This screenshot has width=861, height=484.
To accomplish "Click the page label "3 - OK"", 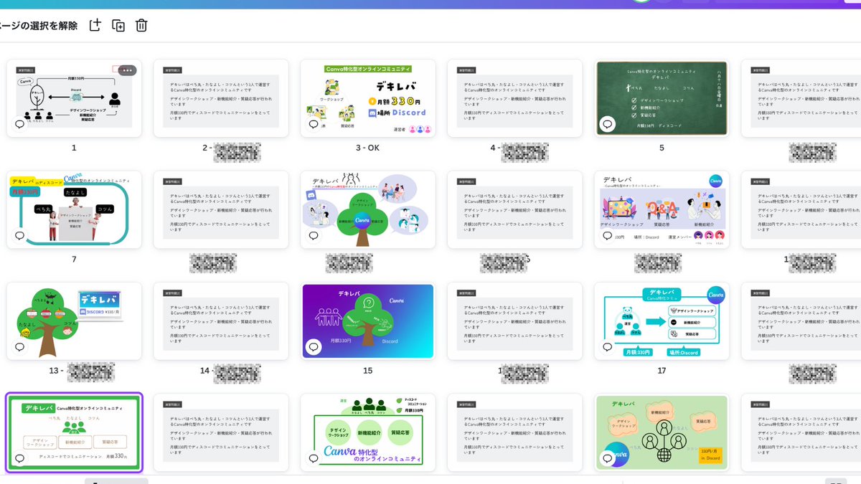I will click(x=367, y=148).
